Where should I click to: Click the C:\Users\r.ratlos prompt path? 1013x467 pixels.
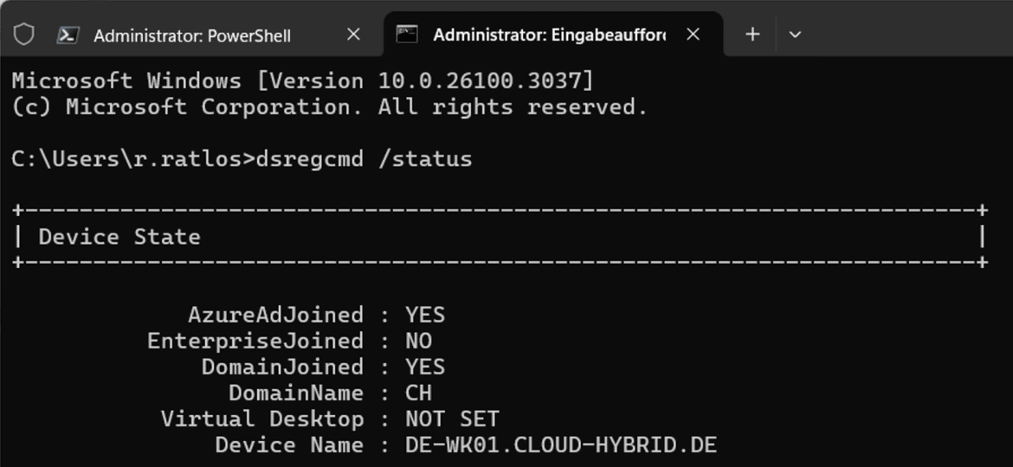[x=129, y=158]
